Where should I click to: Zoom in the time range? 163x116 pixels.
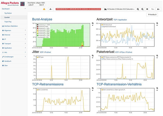138,9
